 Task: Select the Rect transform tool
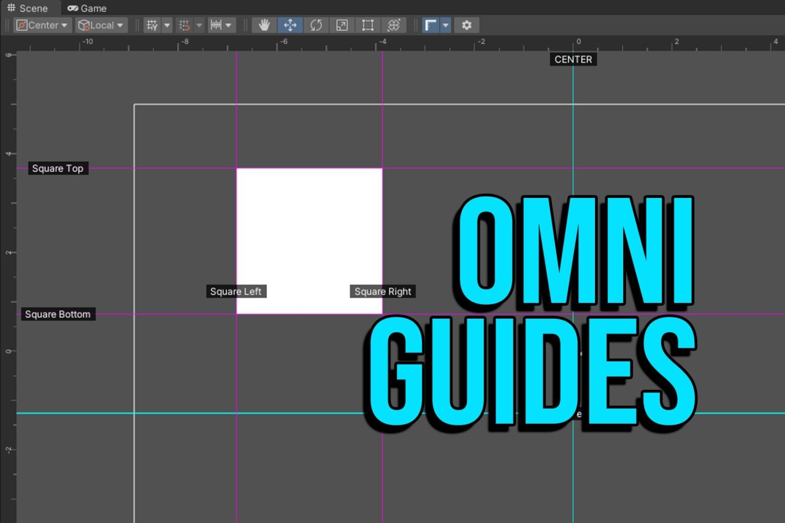(x=367, y=25)
